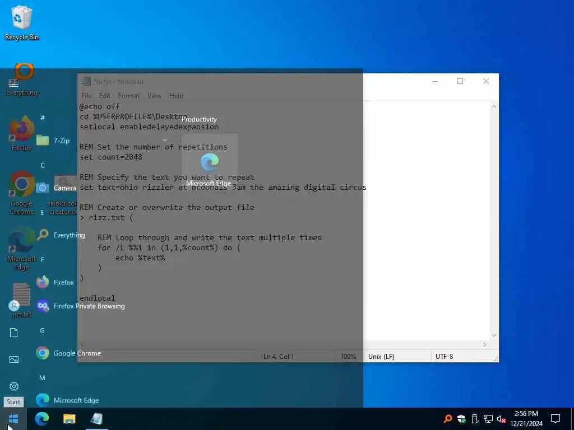Image resolution: width=574 pixels, height=430 pixels.
Task: Click Notepad vertical scrollbar down arrow
Action: (x=494, y=335)
